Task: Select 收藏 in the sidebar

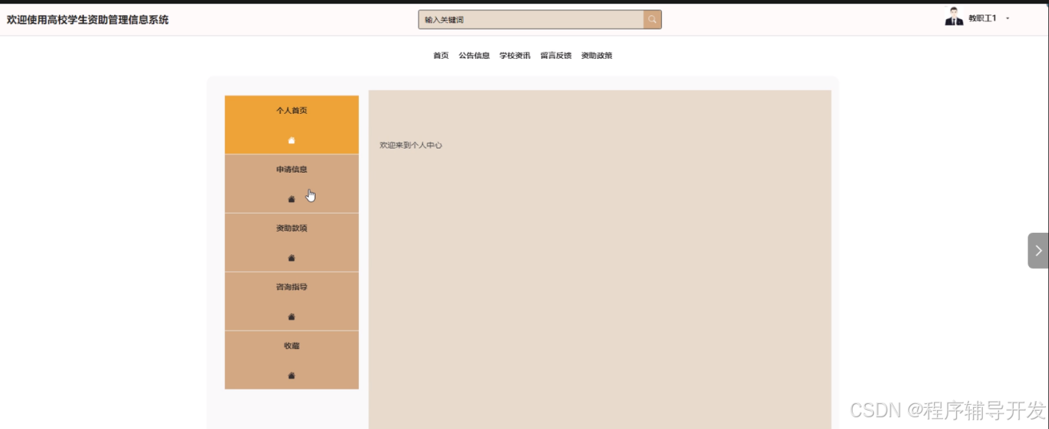Action: point(291,360)
